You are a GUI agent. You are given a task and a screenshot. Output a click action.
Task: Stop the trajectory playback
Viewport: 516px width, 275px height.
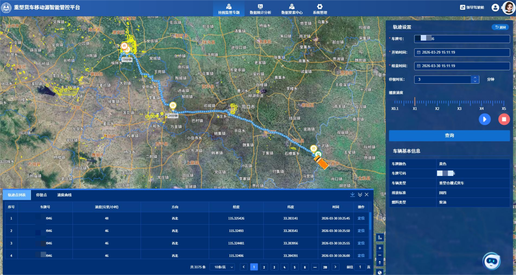[504, 119]
